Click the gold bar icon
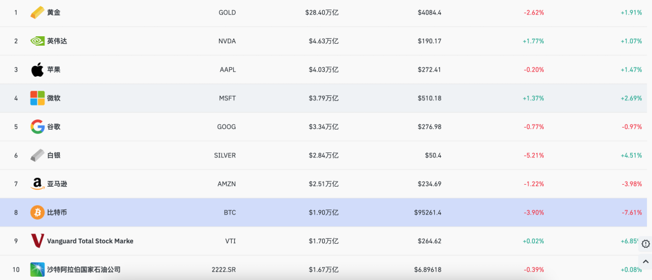This screenshot has height=280, width=652. point(38,12)
